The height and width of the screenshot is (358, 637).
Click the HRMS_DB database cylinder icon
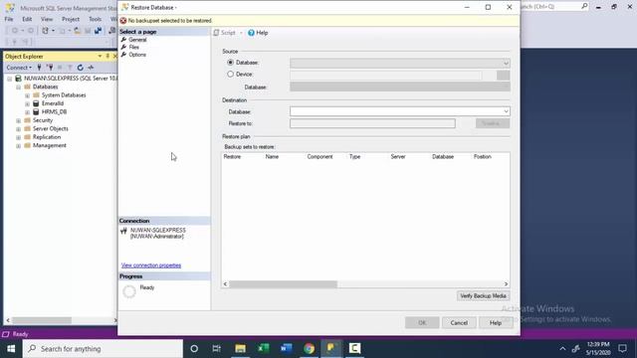click(36, 111)
